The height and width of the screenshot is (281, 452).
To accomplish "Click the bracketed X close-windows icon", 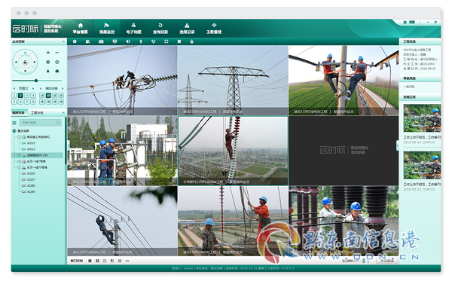I will [179, 41].
